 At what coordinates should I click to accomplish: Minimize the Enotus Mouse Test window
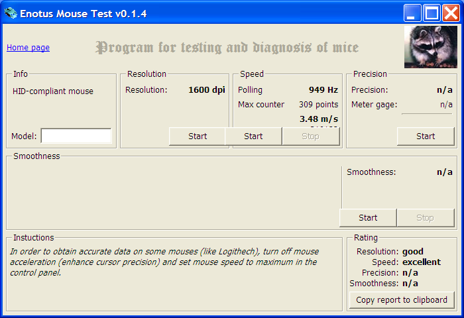coord(413,13)
